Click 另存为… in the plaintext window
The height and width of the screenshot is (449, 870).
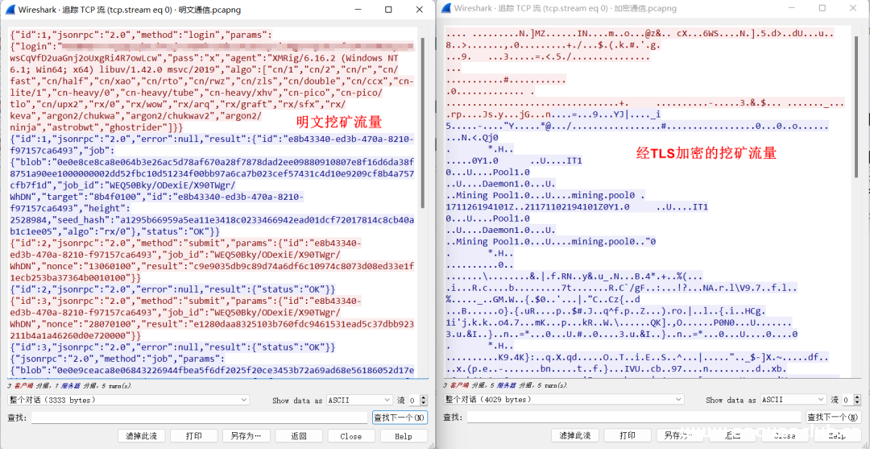[x=245, y=436]
